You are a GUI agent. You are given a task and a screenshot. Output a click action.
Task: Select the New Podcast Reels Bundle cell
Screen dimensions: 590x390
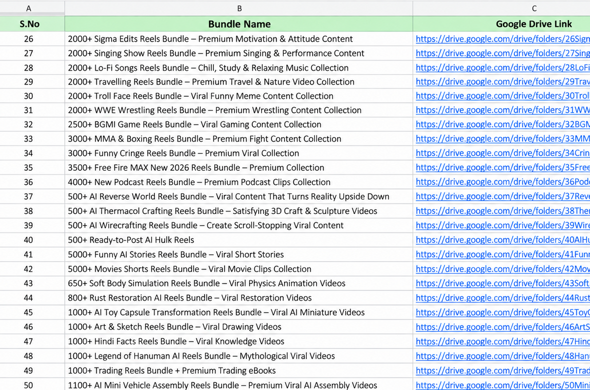click(x=239, y=182)
